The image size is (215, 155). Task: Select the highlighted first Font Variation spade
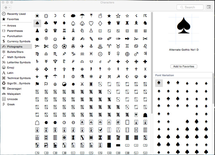click(159, 83)
